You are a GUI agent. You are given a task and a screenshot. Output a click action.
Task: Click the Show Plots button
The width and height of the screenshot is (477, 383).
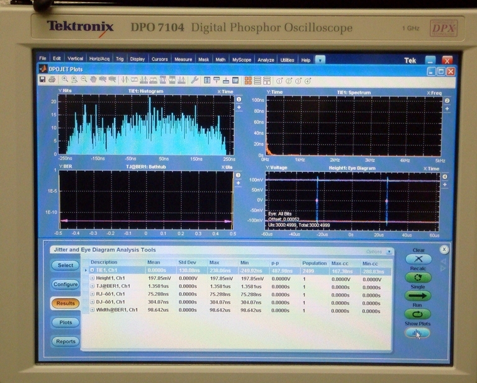(x=417, y=333)
